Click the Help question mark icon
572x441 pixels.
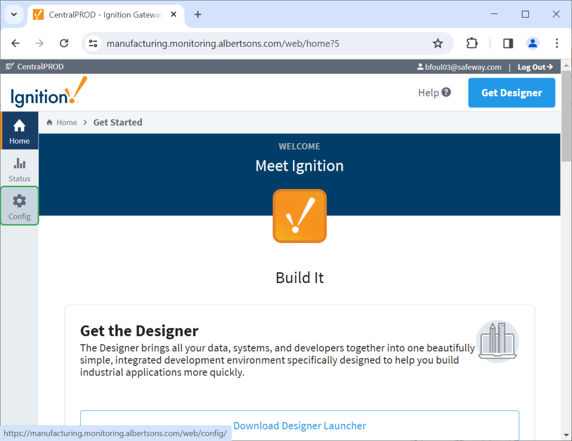click(x=447, y=92)
